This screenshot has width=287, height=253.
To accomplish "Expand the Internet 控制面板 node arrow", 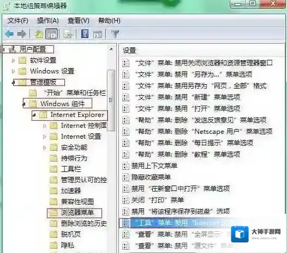I will click(x=44, y=126).
